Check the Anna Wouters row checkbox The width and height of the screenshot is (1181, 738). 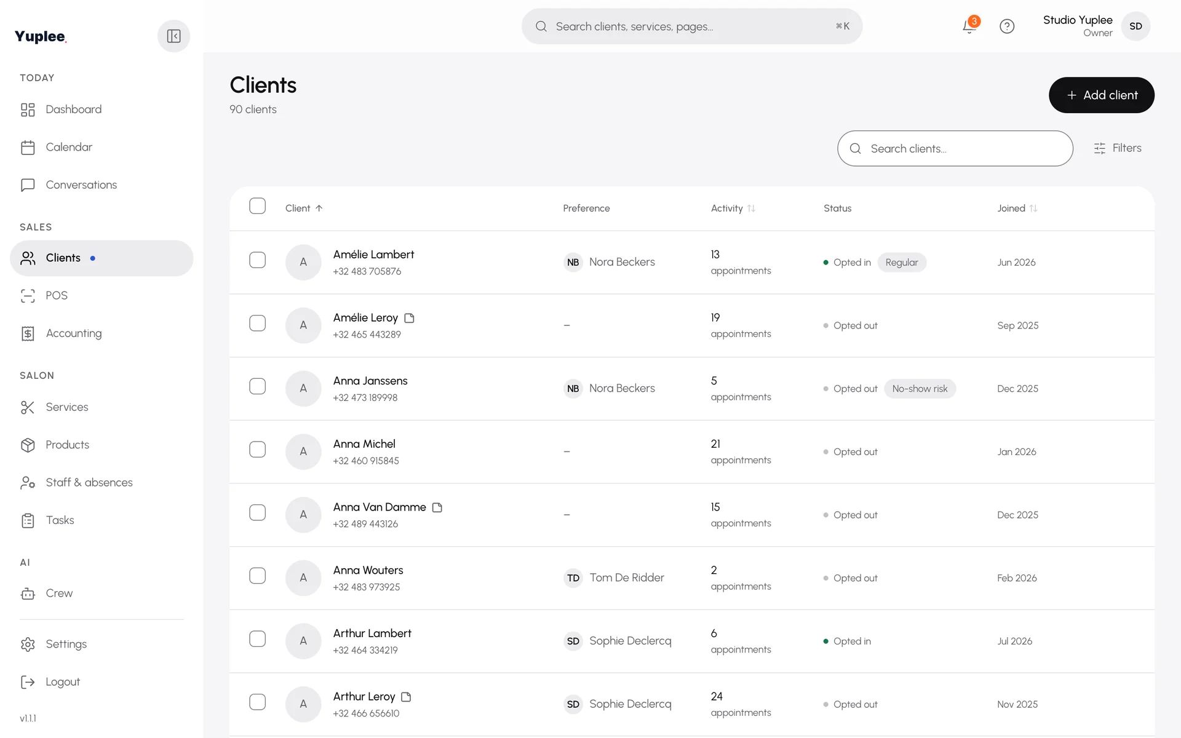point(257,576)
